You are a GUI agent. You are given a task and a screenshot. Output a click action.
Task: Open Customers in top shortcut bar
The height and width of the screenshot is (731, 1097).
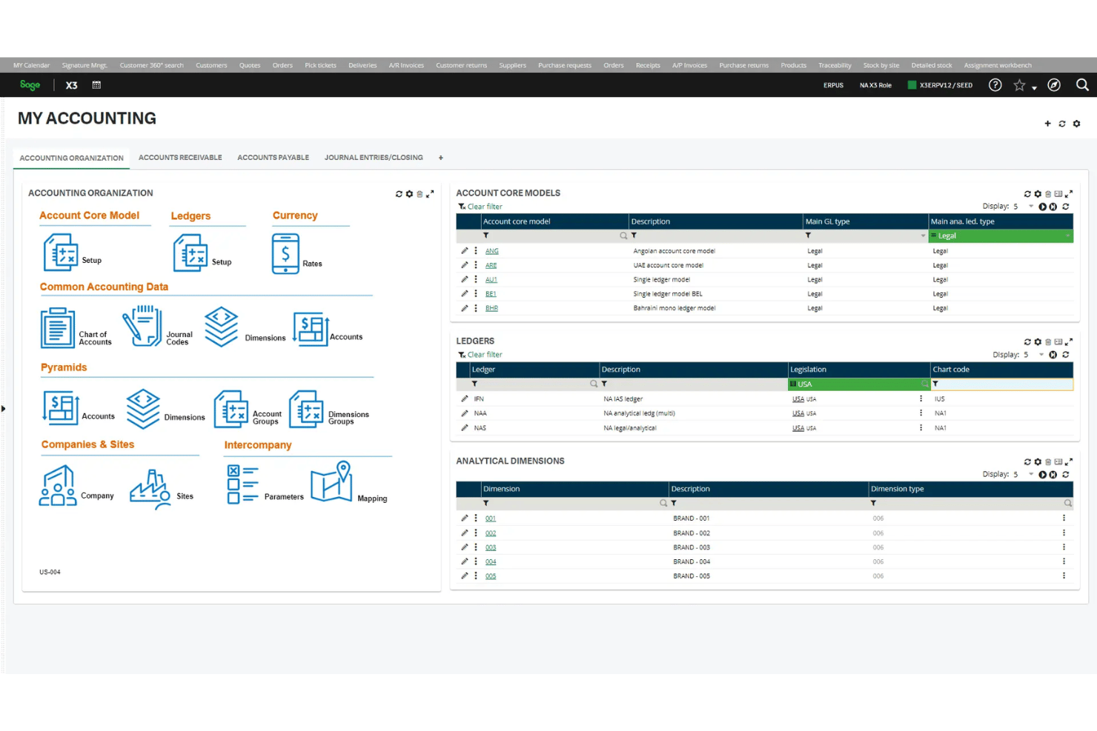[x=211, y=65]
